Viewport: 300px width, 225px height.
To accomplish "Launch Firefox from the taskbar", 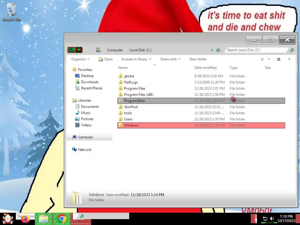I will [25, 219].
